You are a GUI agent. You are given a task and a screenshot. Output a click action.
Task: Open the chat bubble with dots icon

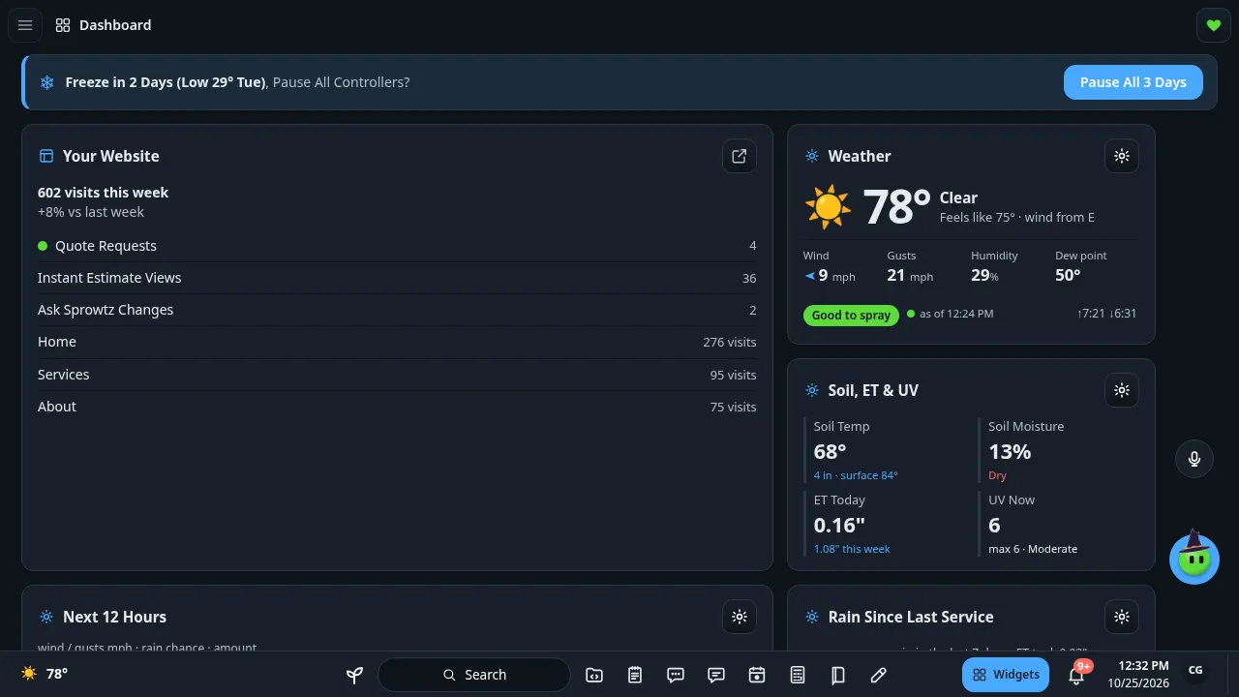676,675
